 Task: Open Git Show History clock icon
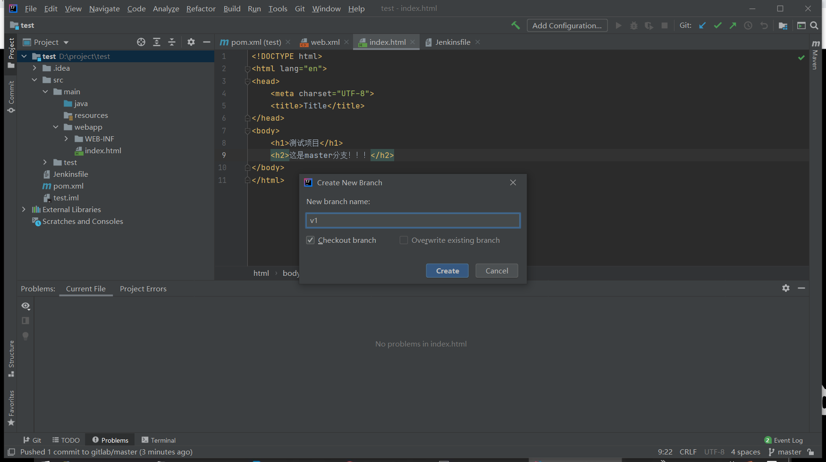pyautogui.click(x=748, y=25)
